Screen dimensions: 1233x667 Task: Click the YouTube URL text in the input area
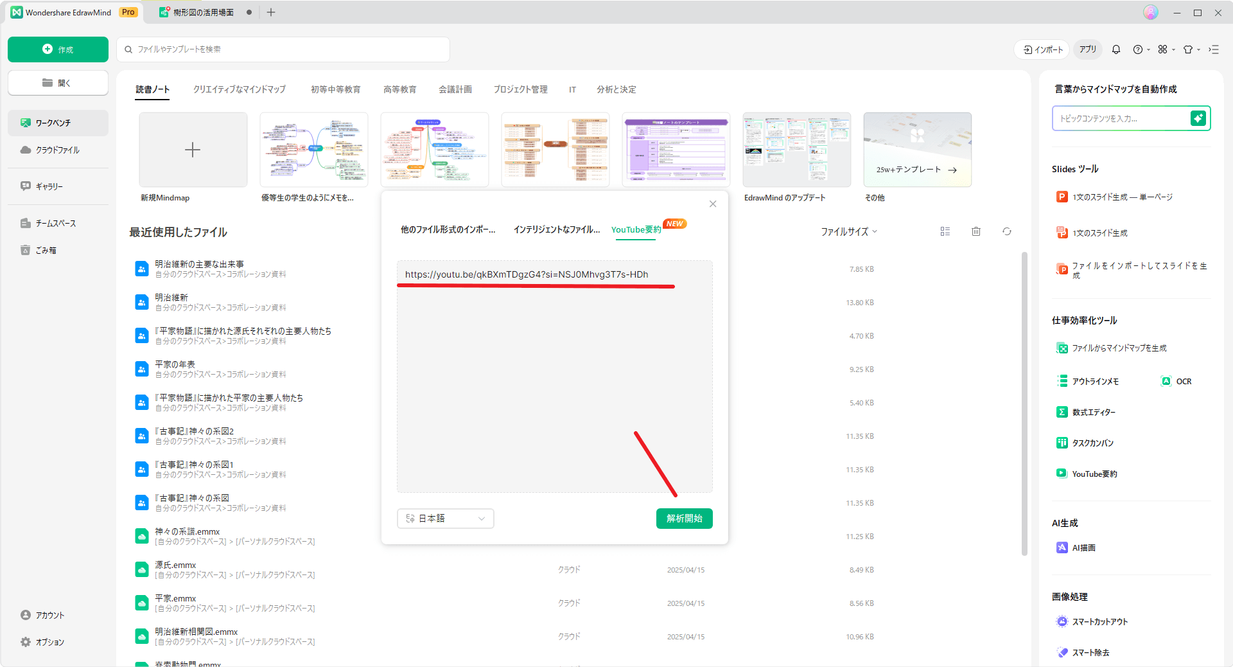(527, 274)
